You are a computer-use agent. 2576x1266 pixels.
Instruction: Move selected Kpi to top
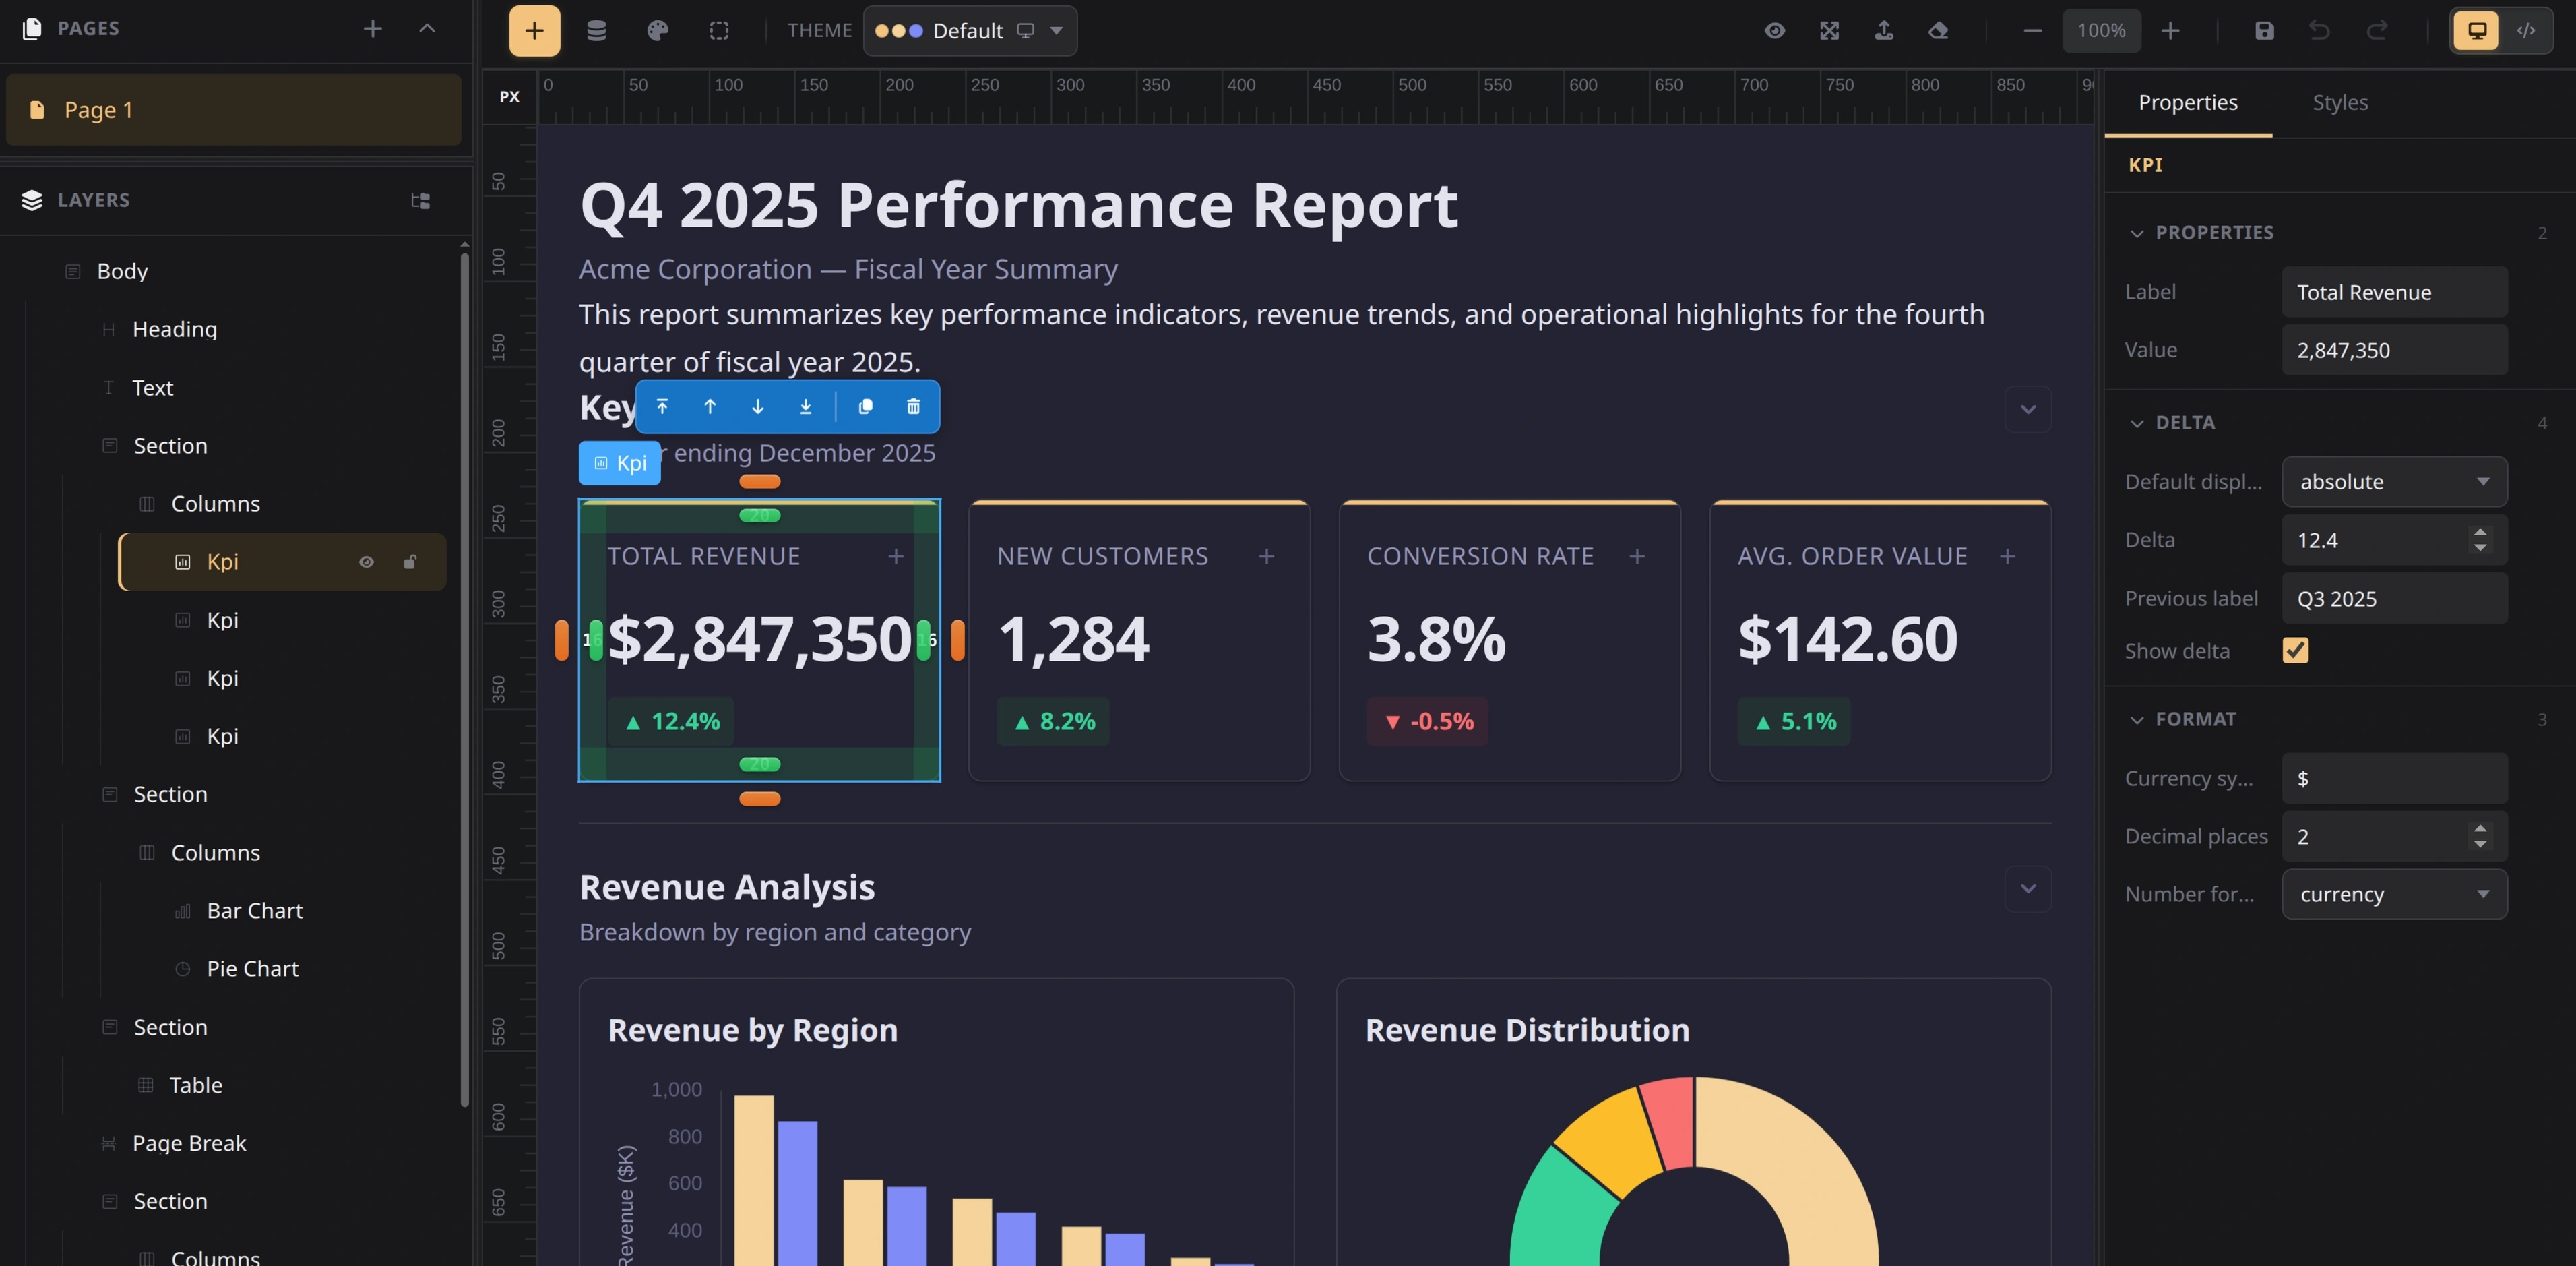coord(662,406)
